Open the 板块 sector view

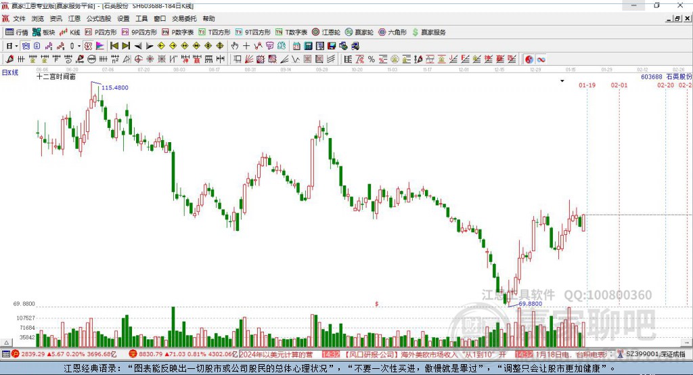click(44, 32)
